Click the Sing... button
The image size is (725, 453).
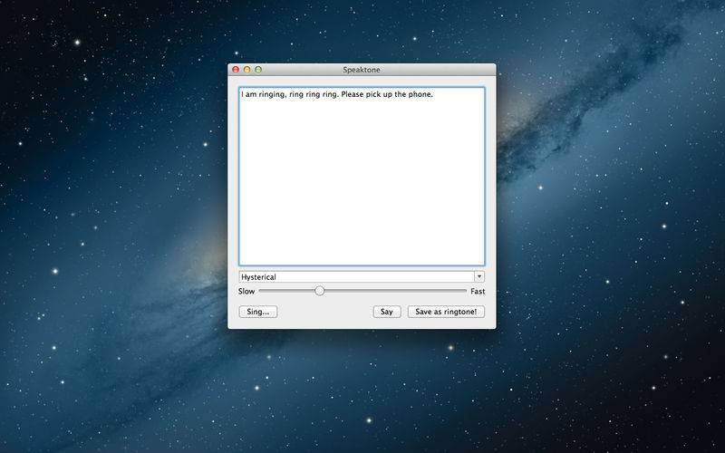tap(258, 312)
